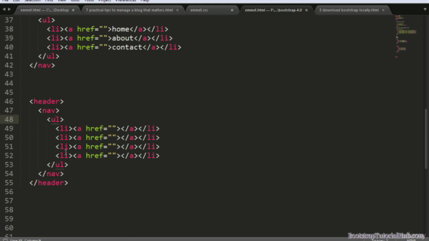Click the nav tag on line 47
The width and height of the screenshot is (429, 241).
click(x=49, y=110)
